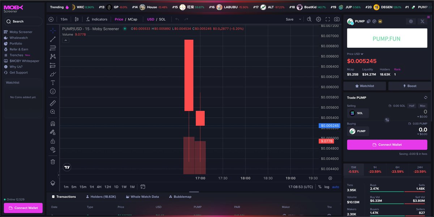434x217 pixels.
Task: Expand the Save layout dropdown arrow
Action: click(x=299, y=19)
